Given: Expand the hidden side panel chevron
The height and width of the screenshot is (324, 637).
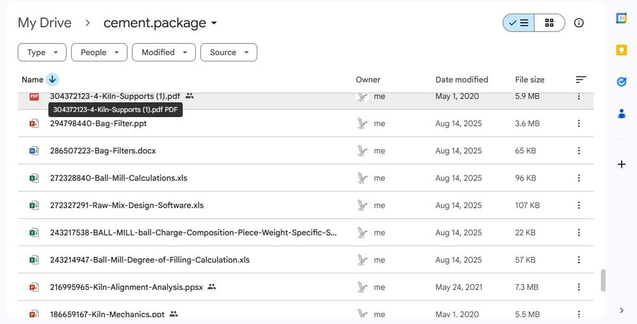Looking at the screenshot, I should 621,310.
